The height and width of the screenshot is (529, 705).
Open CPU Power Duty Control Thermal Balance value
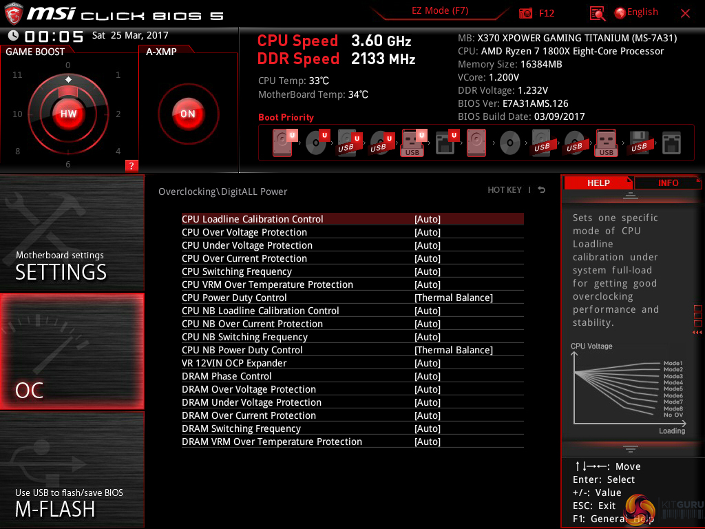point(454,298)
